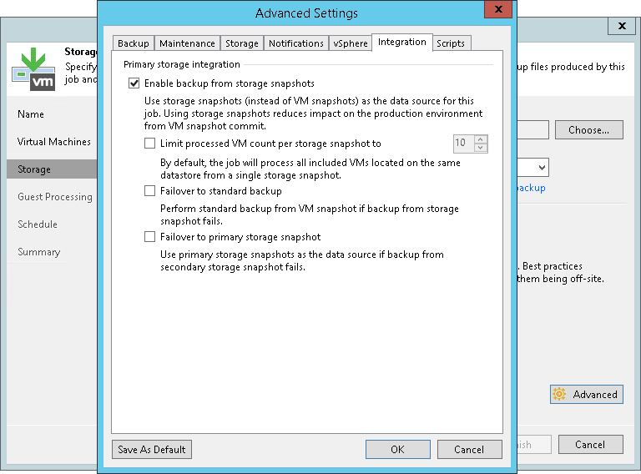Disable backup from storage snapshots checkbox
Image resolution: width=641 pixels, height=474 pixels.
pyautogui.click(x=134, y=83)
